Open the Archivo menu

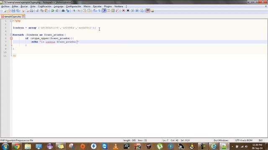[5, 7]
